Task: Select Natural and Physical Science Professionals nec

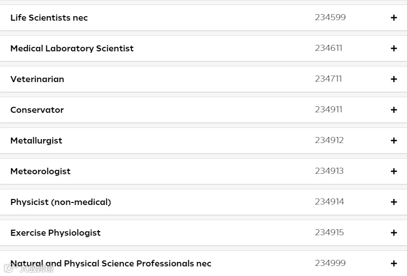Action: [x=111, y=263]
